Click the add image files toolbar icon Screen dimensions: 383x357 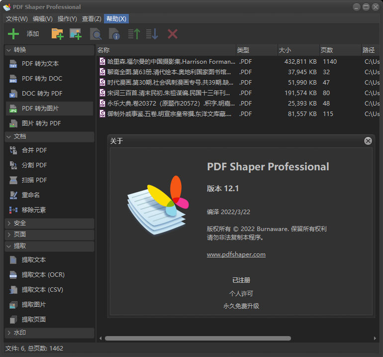point(76,34)
